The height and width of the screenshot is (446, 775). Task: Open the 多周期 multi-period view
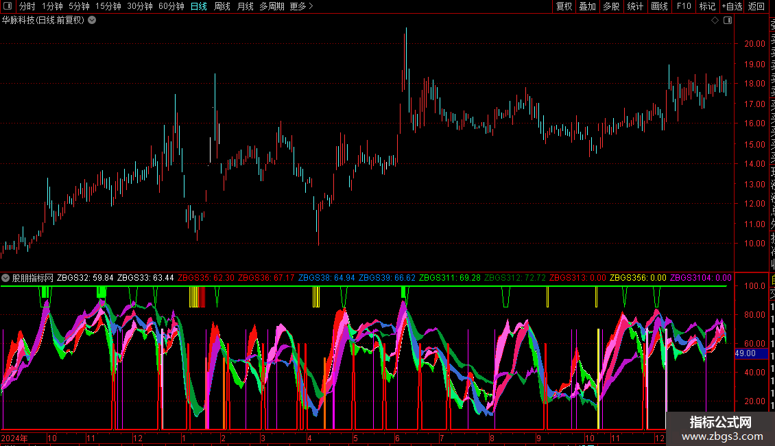coord(272,6)
